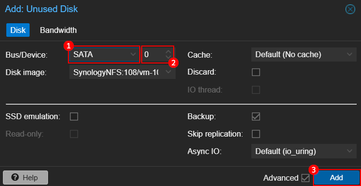The height and width of the screenshot is (186, 361).
Task: Open Help documentation button
Action: pos(25,177)
